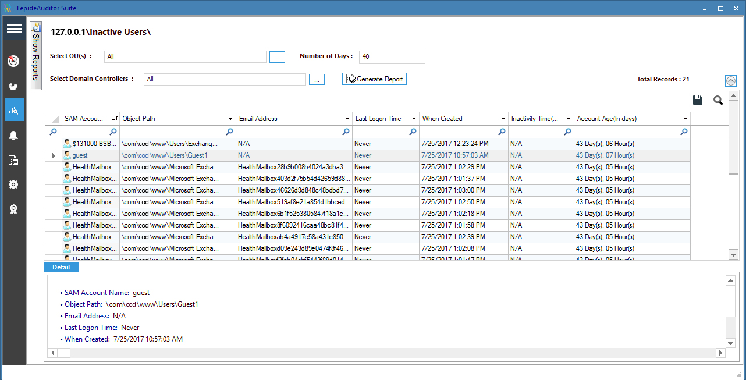Image resolution: width=746 pixels, height=380 pixels.
Task: Collapse the filter panel with the round chevron
Action: (x=731, y=81)
